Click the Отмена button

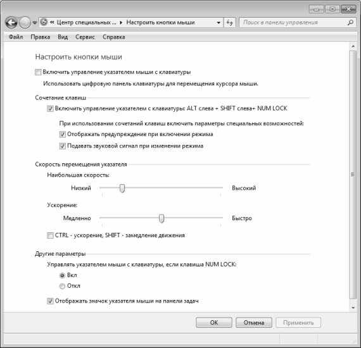coord(254,323)
